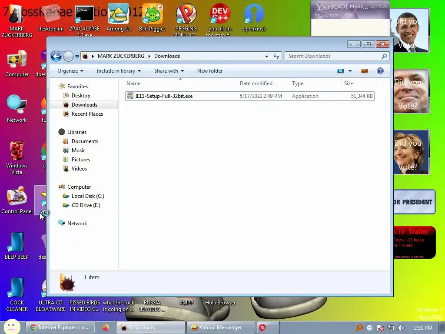Select the Control Panel desktop icon
Image resolution: width=445 pixels, height=334 pixels.
tap(17, 200)
